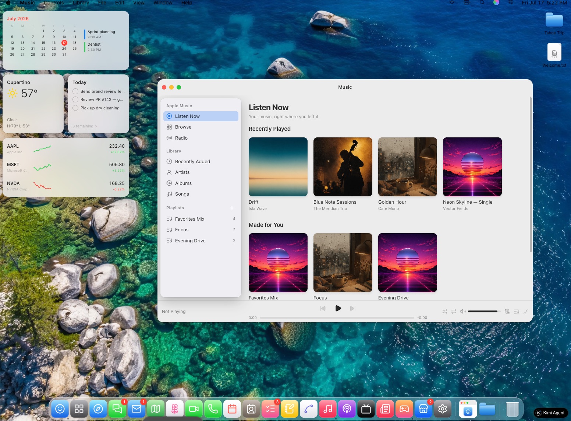The image size is (571, 421).
Task: Open the Edit menu
Action: [x=120, y=3]
